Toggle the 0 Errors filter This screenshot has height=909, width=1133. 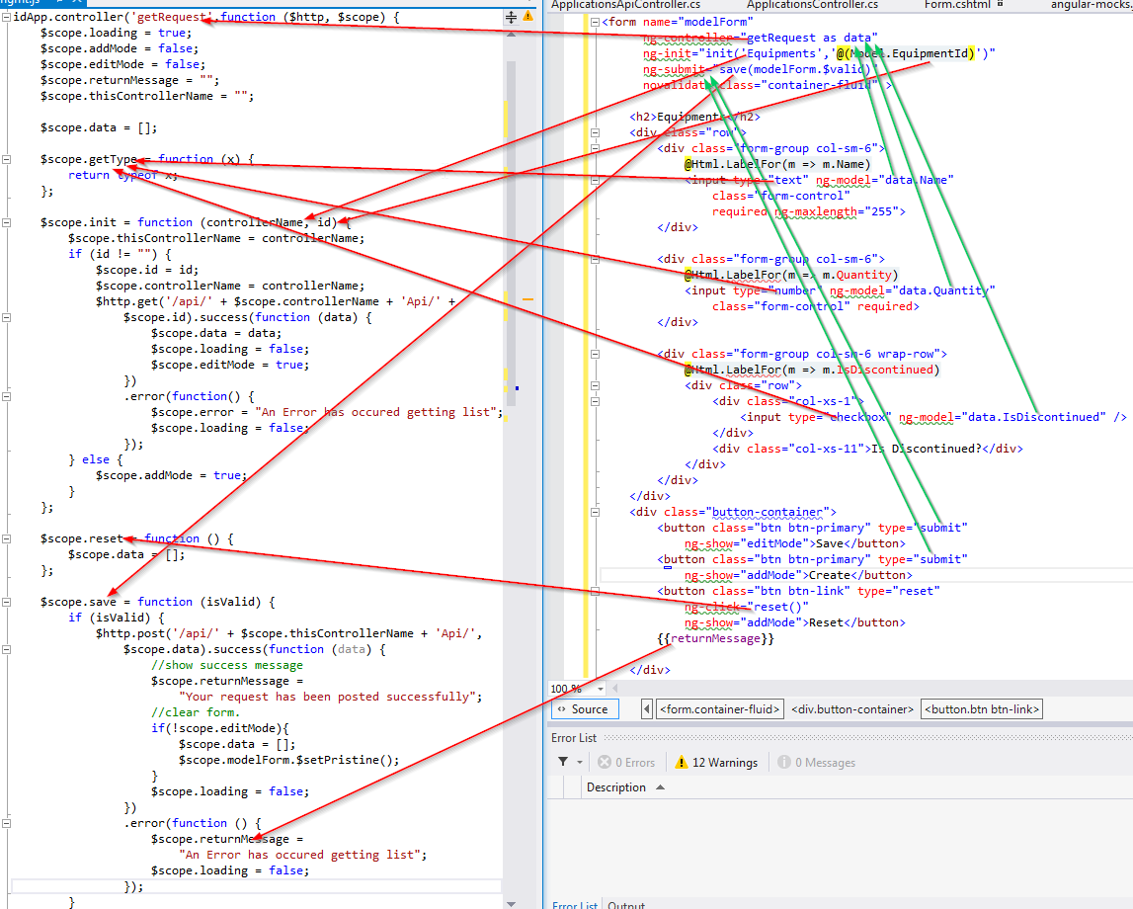626,763
